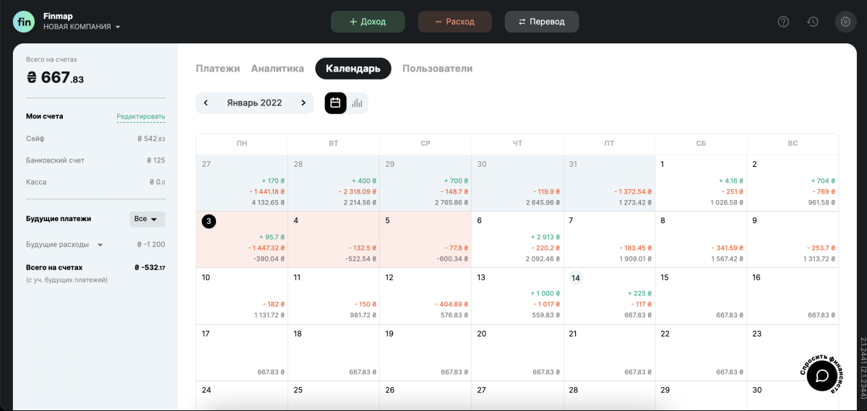This screenshot has height=411, width=867.
Task: Click the Редактировать accounts link
Action: pos(141,116)
